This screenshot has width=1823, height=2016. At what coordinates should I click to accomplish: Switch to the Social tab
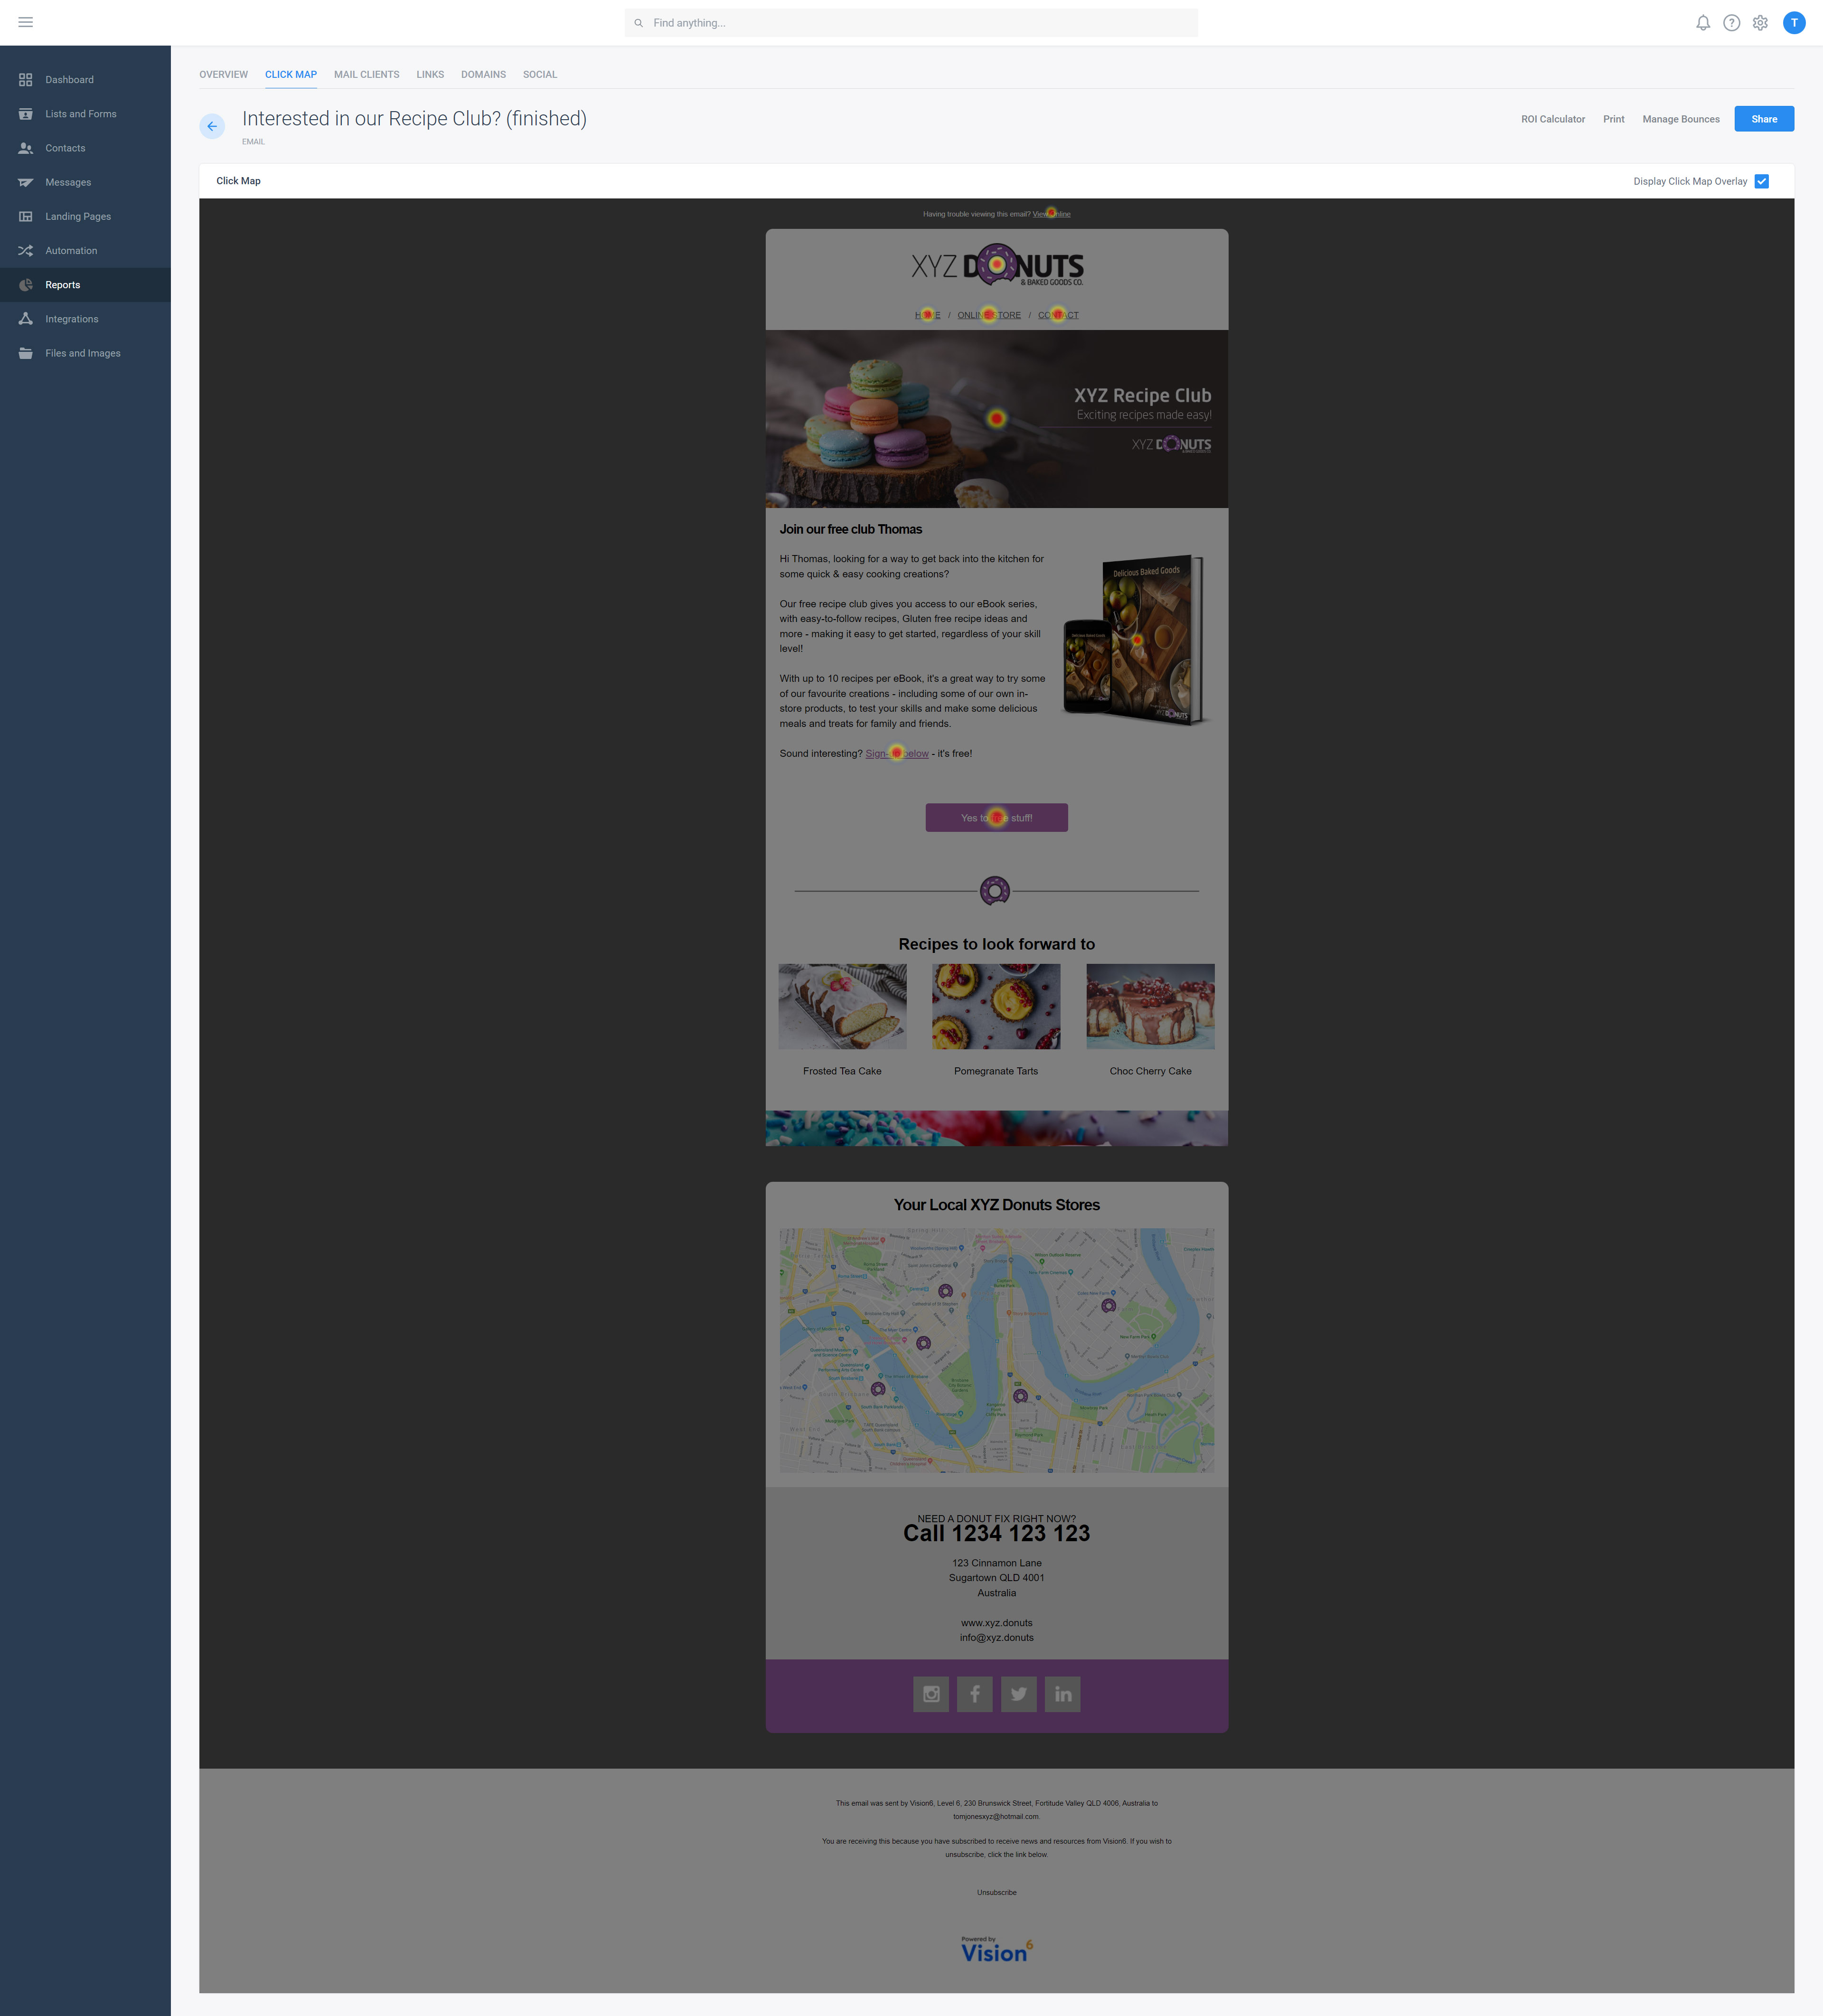pyautogui.click(x=539, y=74)
